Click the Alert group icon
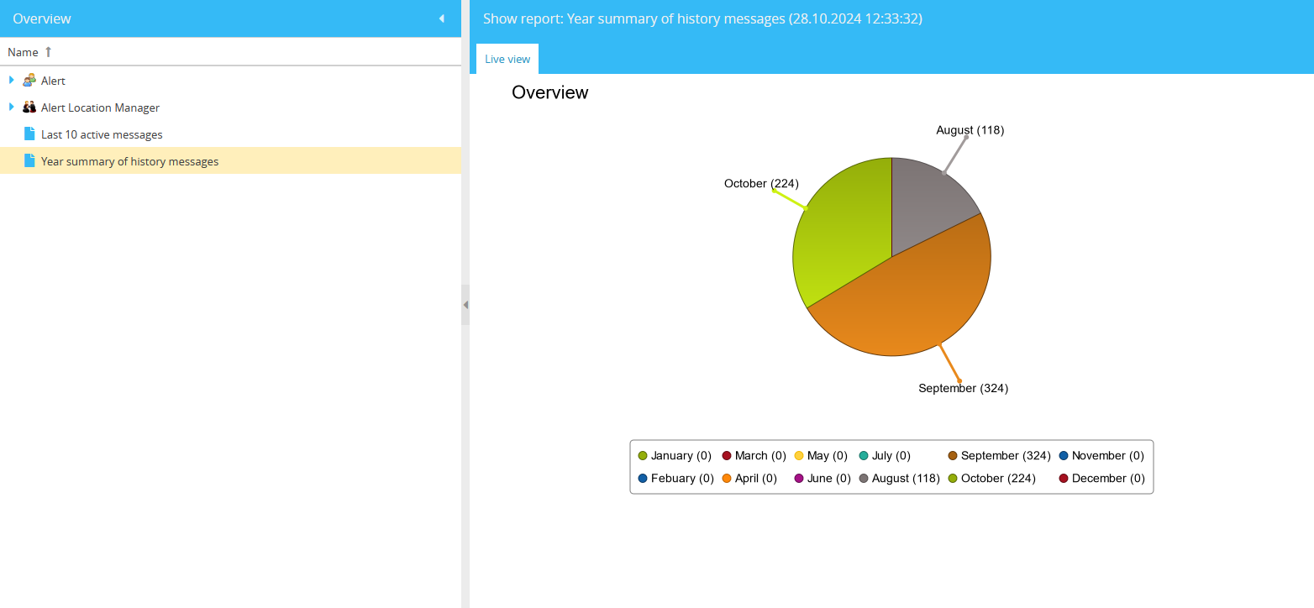The width and height of the screenshot is (1314, 608). pos(29,81)
